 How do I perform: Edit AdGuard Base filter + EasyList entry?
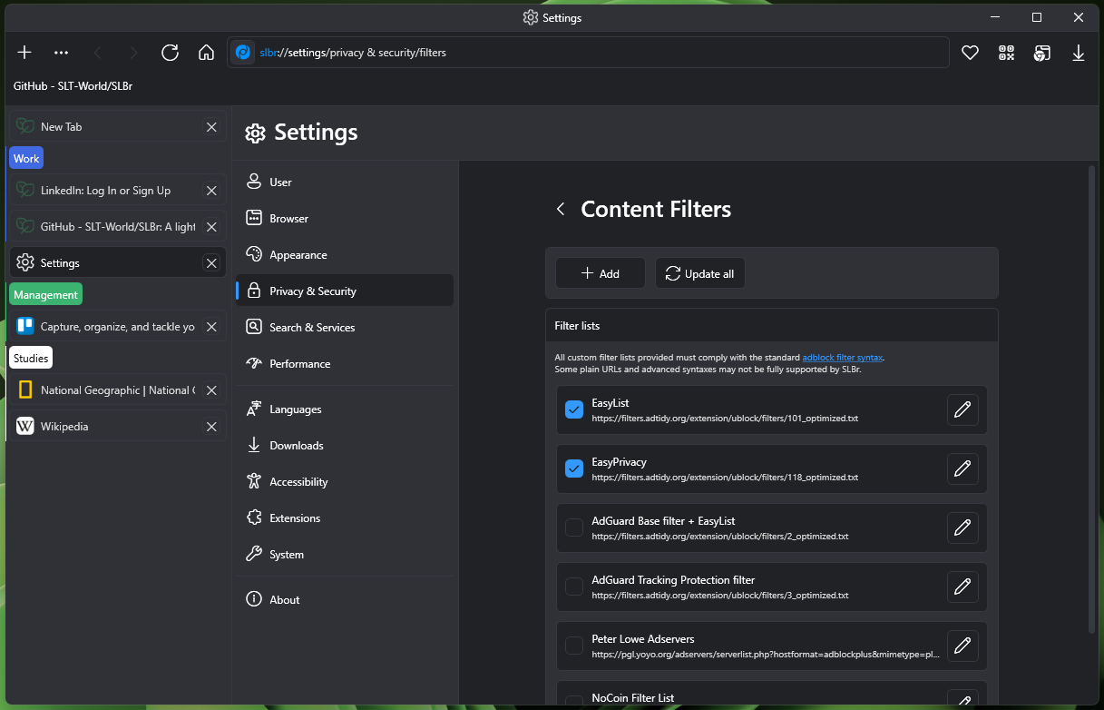click(962, 528)
